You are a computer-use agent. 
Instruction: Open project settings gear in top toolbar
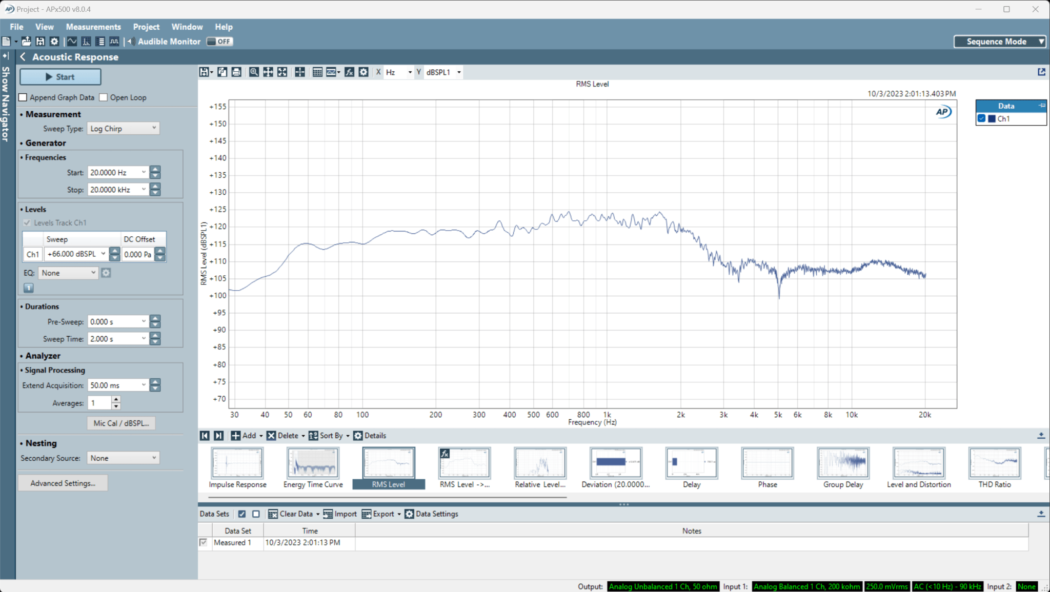pos(54,42)
